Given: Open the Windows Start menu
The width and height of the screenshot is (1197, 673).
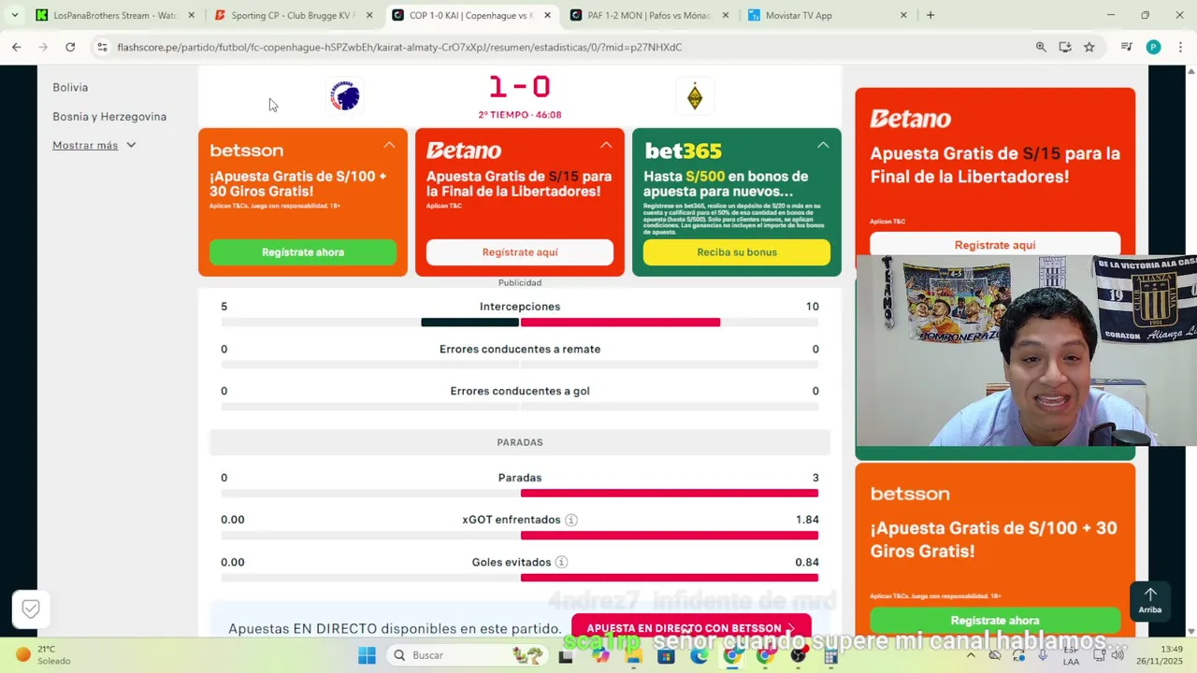Looking at the screenshot, I should tap(367, 655).
